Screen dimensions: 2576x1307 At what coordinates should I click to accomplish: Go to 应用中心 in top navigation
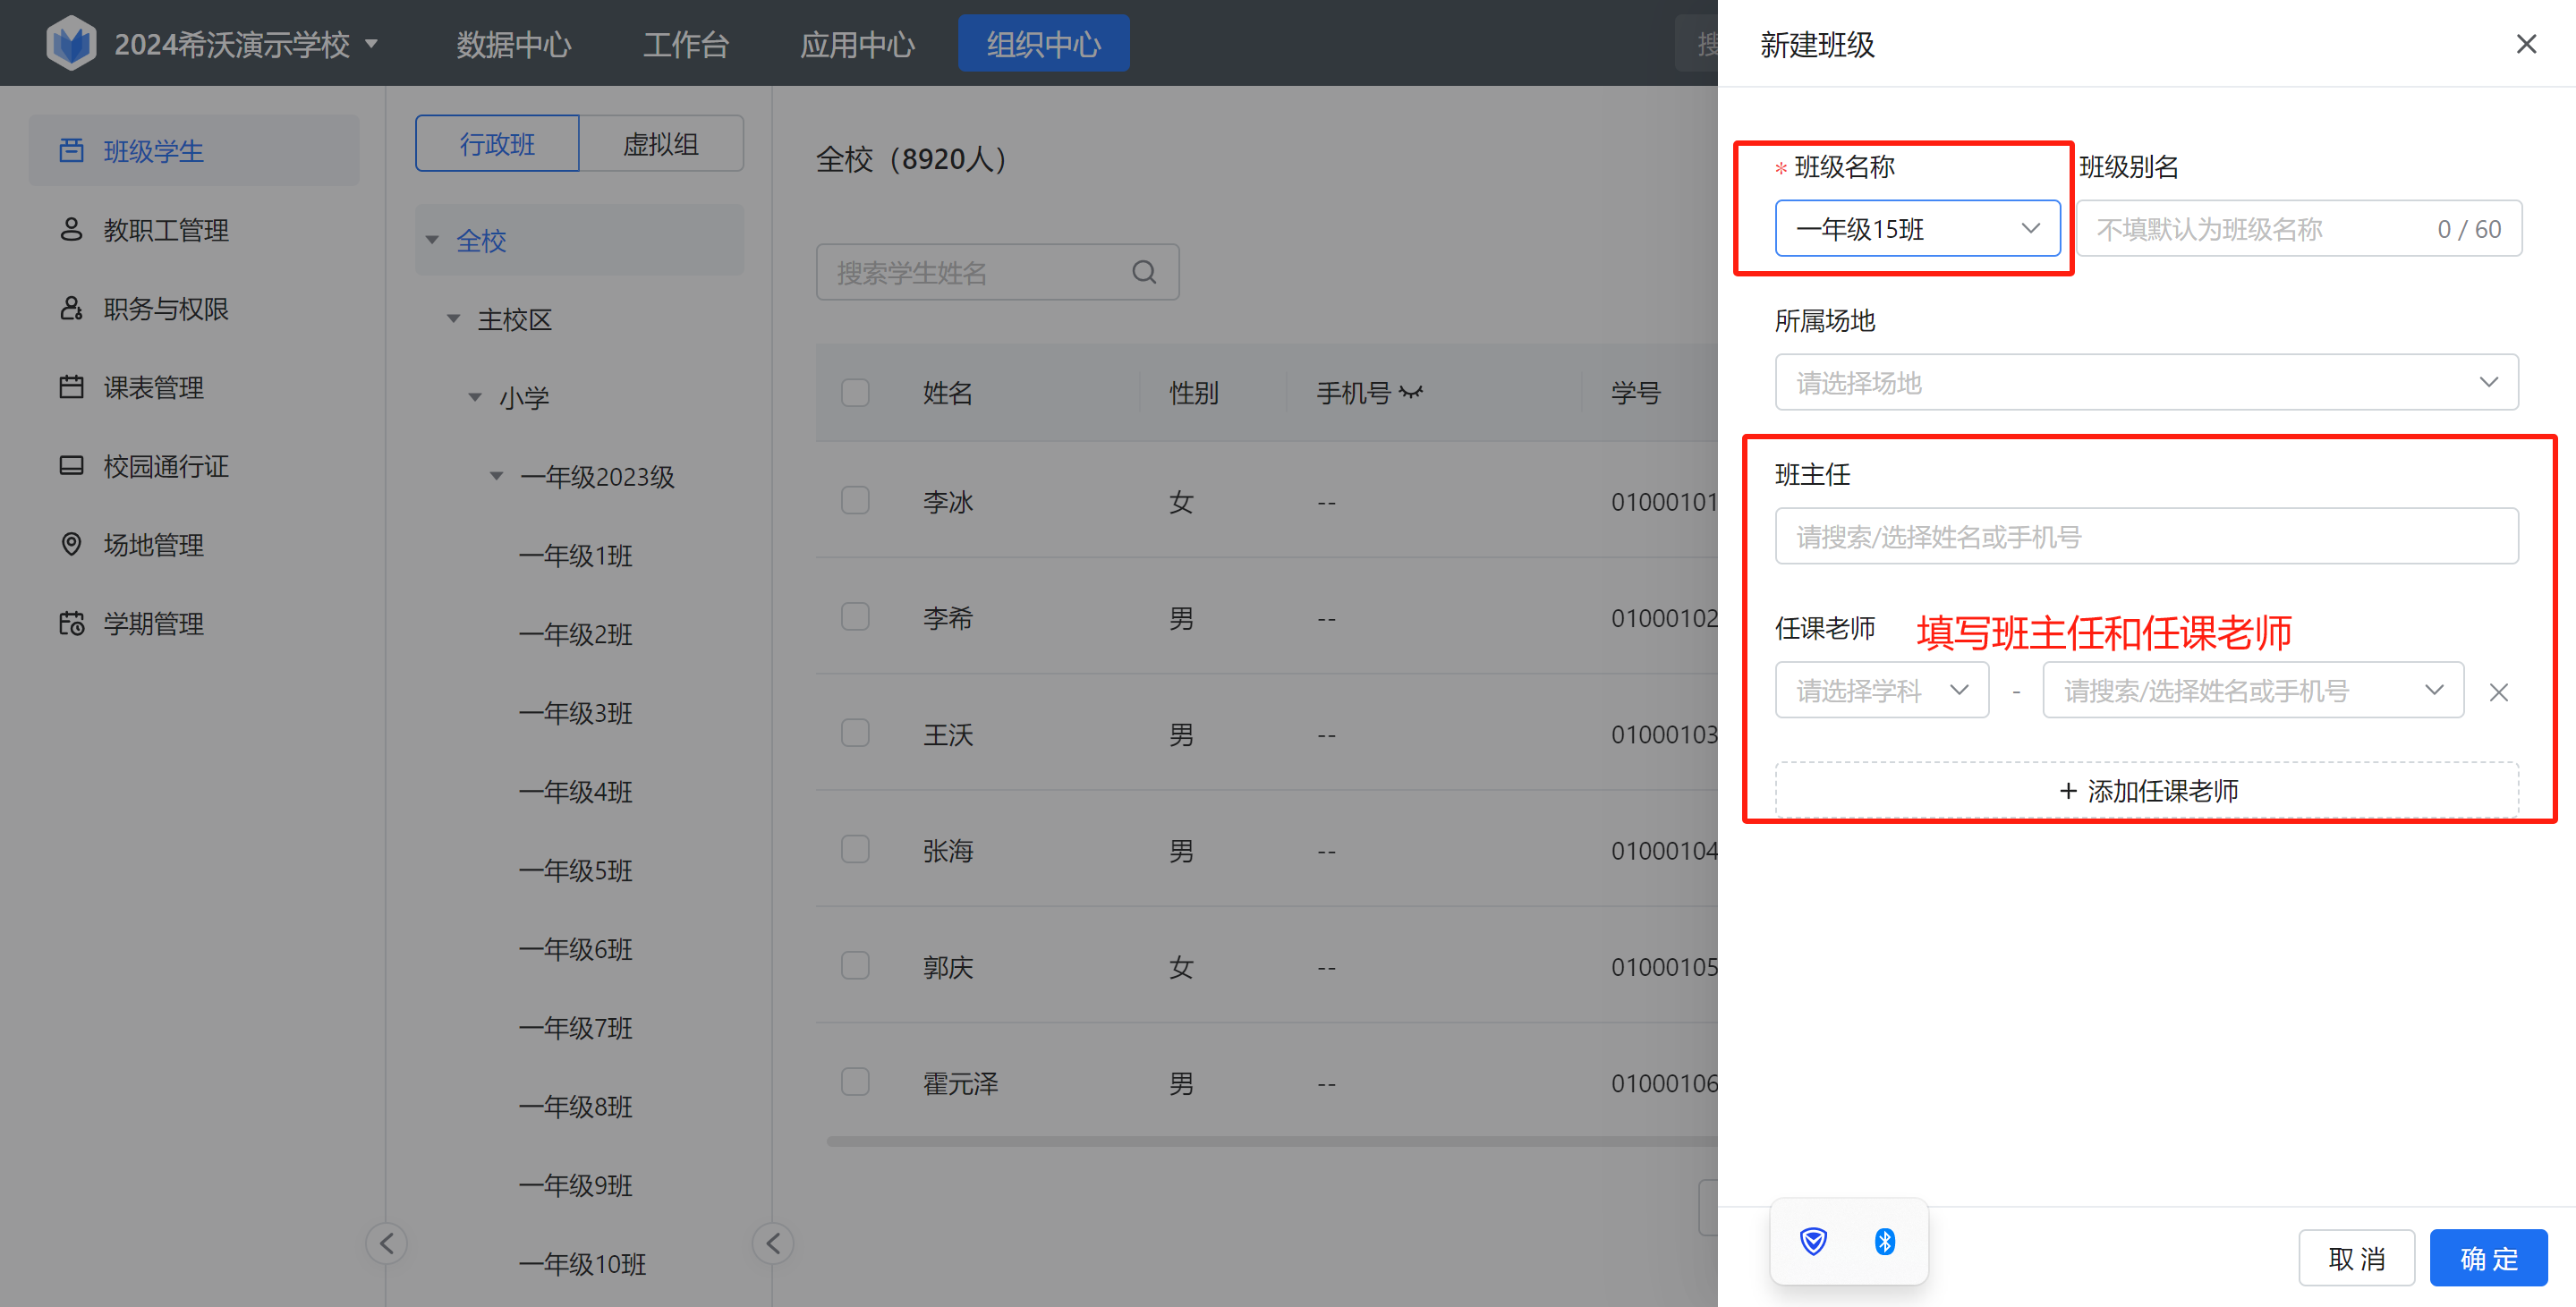point(857,44)
